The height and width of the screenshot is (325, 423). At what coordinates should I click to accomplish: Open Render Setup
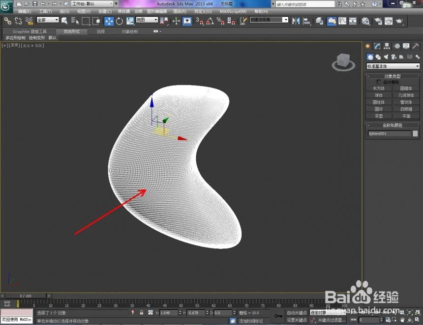point(378,21)
